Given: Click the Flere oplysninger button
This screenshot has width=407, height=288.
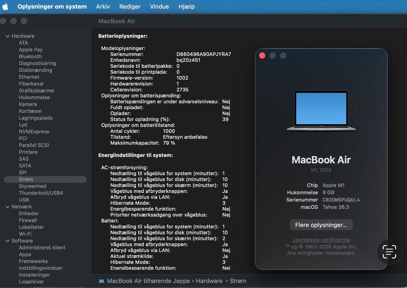Looking at the screenshot, I should 321,225.
